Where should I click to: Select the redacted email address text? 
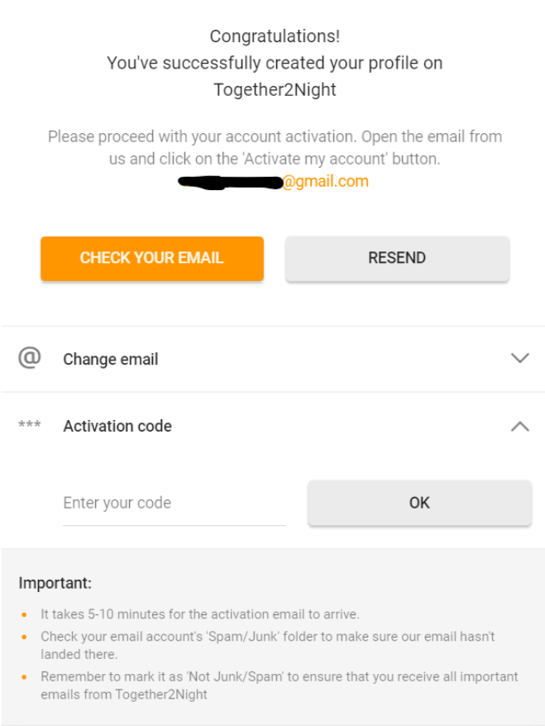[x=229, y=180]
